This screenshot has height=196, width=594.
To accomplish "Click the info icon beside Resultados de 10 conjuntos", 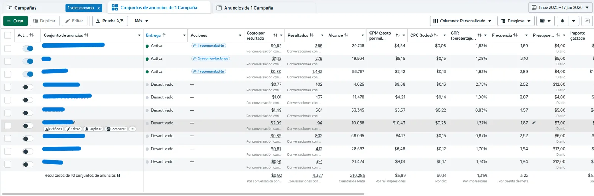I will 118,176.
